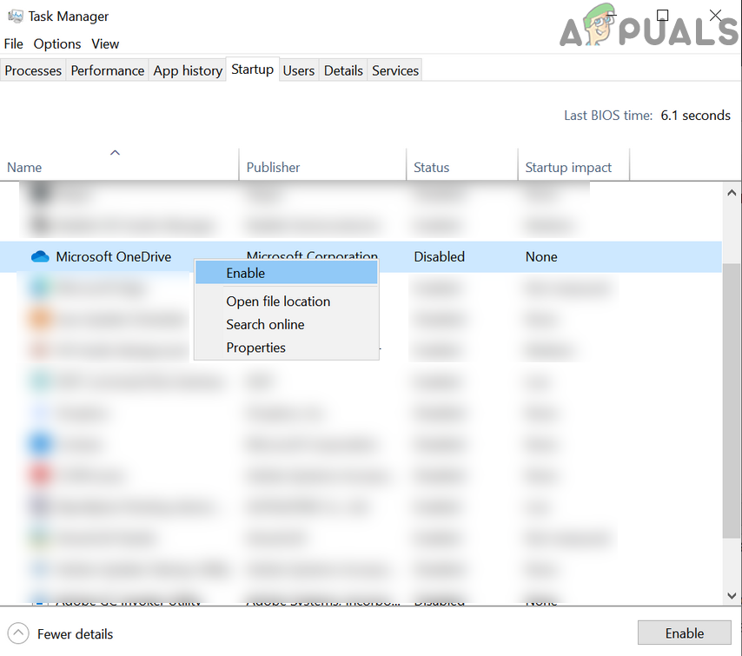Click the Enable button at bottom right
Viewport: 742px width, 656px height.
[685, 633]
